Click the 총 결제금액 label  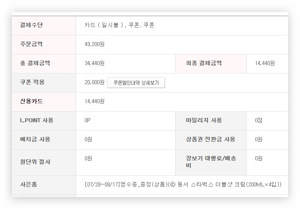click(35, 63)
